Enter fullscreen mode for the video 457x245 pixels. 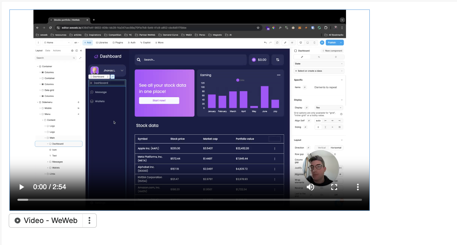[x=334, y=187]
